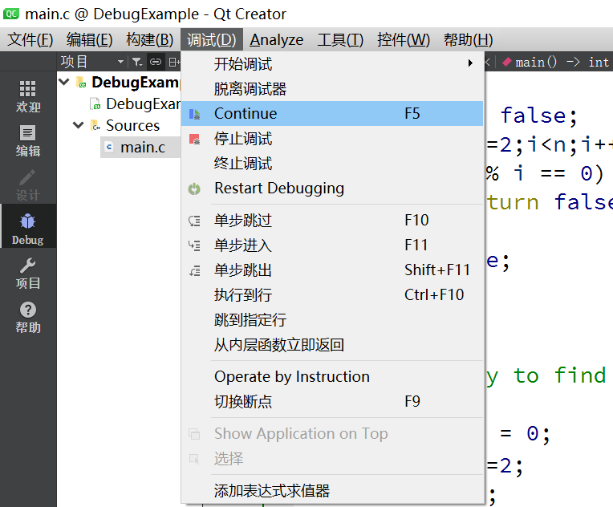Click the Qt Creator title bar logo
The image size is (613, 507).
[x=10, y=14]
